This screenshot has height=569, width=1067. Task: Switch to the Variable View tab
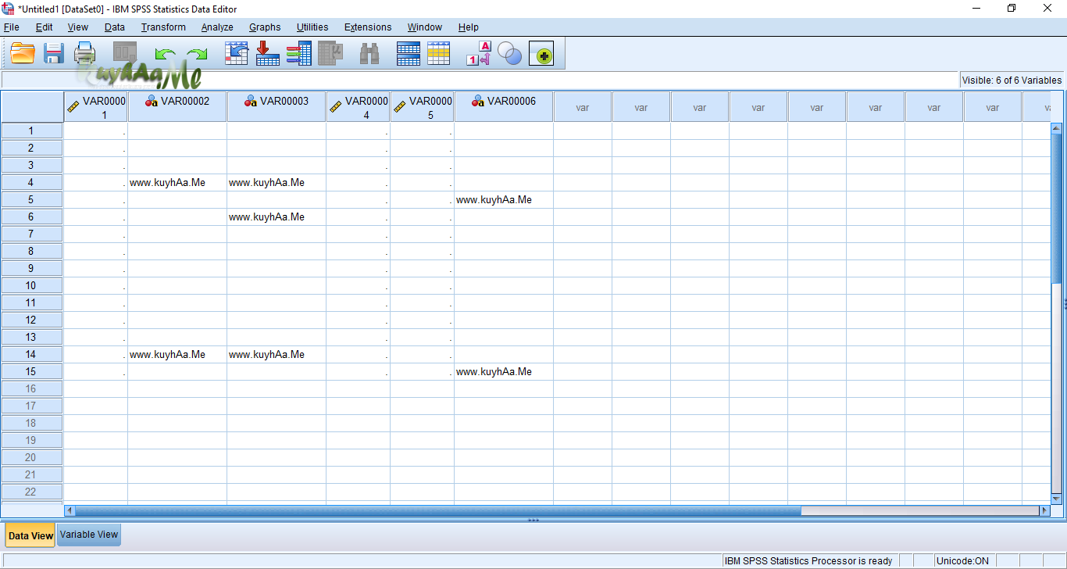(89, 535)
